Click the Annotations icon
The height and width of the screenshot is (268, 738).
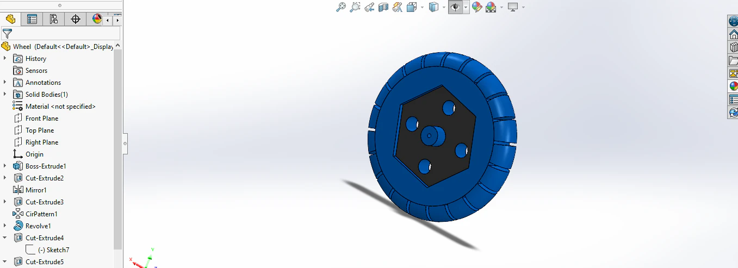click(x=17, y=83)
